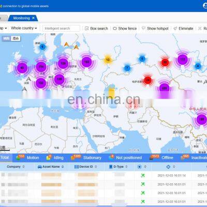Select the Motion status tab

[x=27, y=158]
